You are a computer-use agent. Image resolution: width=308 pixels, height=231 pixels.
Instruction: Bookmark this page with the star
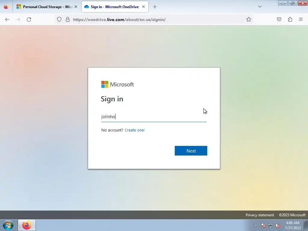(x=249, y=19)
